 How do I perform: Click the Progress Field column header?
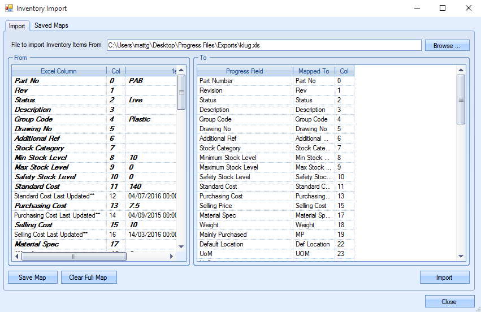pos(244,71)
